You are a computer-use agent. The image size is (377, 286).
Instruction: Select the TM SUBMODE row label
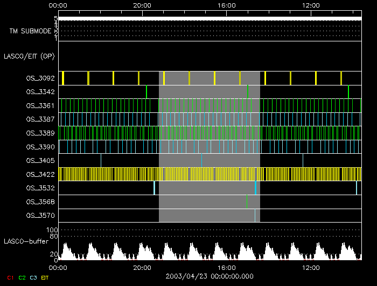30,31
